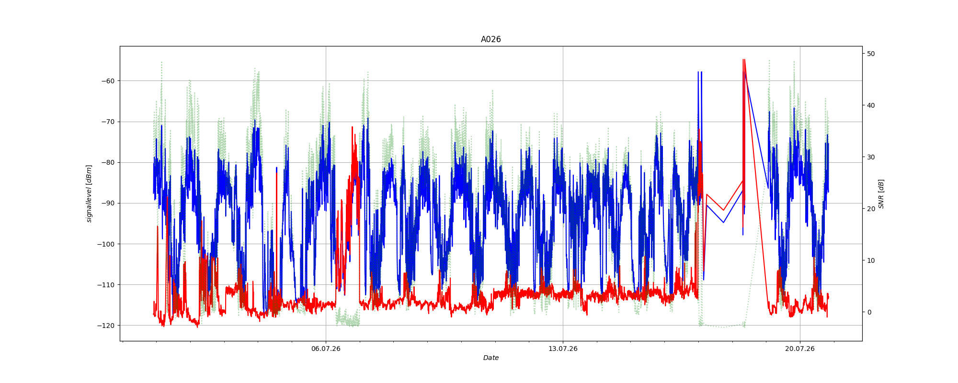Click the 20.07.26 date tick label

(x=799, y=349)
